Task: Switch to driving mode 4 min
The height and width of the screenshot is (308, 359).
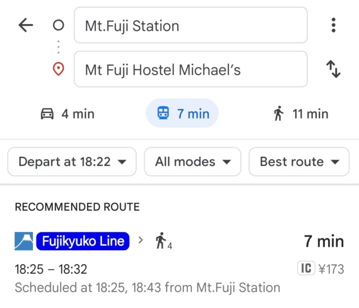Action: pos(67,114)
